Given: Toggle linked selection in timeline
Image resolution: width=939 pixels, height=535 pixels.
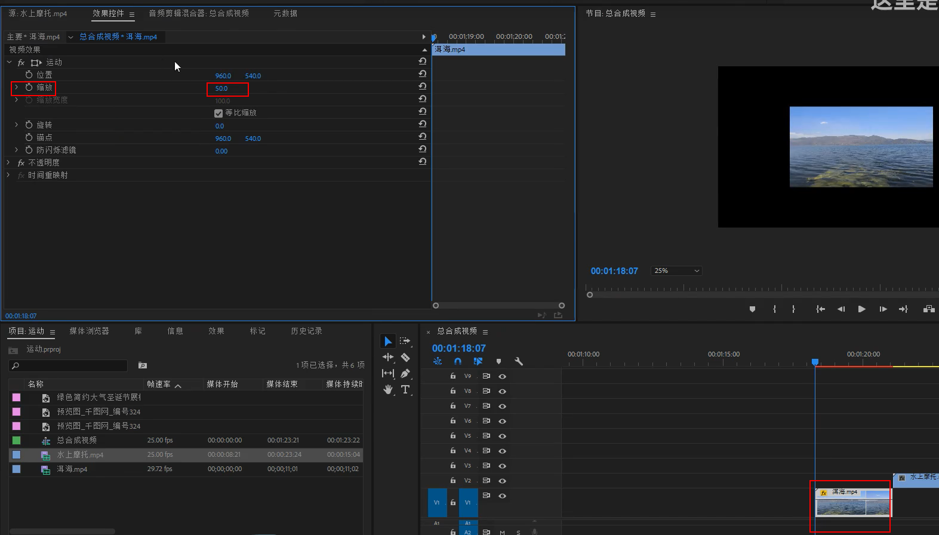Looking at the screenshot, I should [478, 361].
